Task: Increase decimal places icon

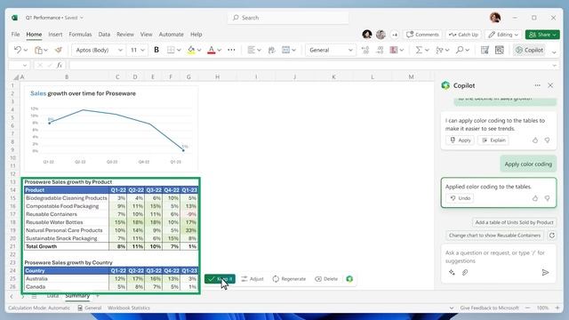Action: (x=365, y=50)
